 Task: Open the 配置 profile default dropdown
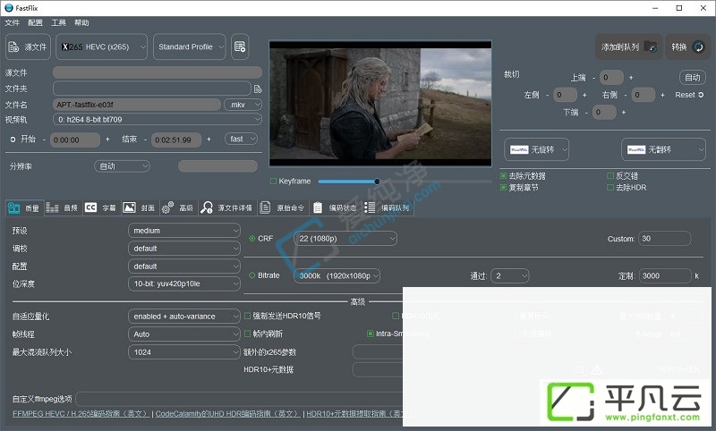point(184,266)
